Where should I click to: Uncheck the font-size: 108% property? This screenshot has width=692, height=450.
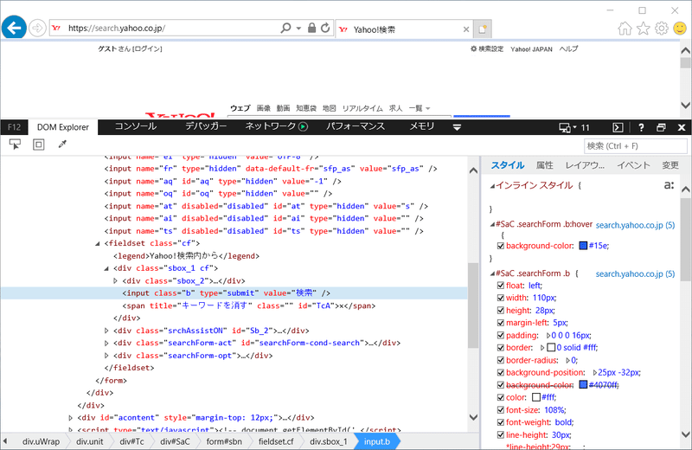501,410
